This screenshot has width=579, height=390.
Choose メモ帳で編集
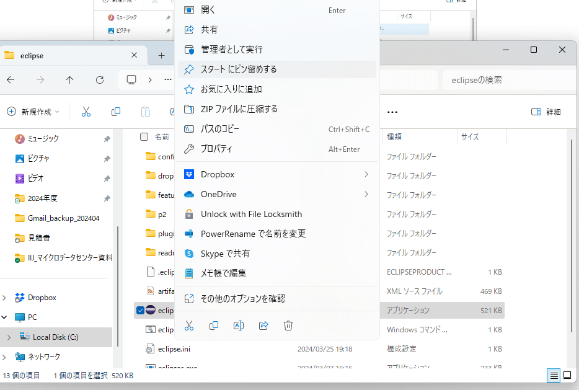tap(277, 273)
